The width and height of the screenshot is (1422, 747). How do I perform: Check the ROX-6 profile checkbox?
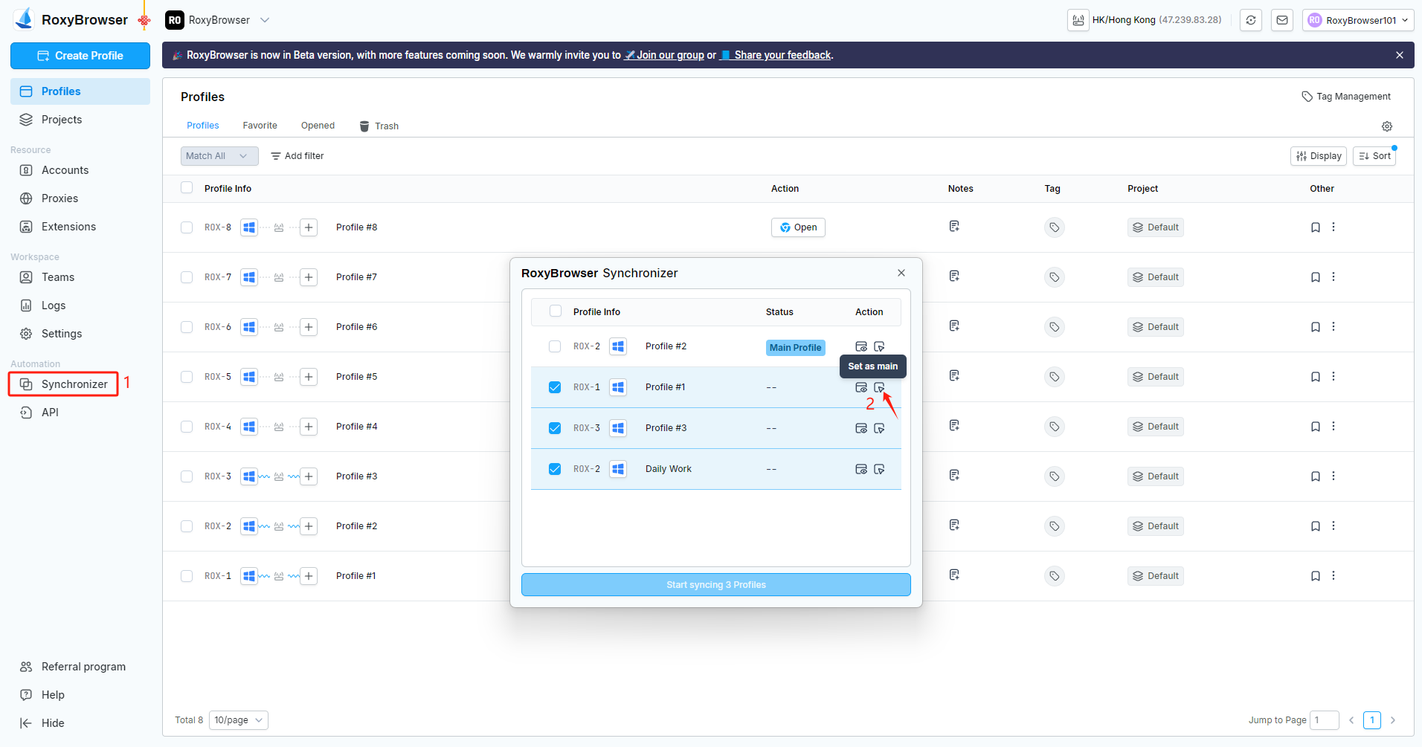pos(187,327)
